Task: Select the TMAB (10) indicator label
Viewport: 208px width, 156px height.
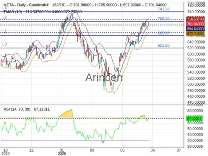Action: [x=12, y=12]
